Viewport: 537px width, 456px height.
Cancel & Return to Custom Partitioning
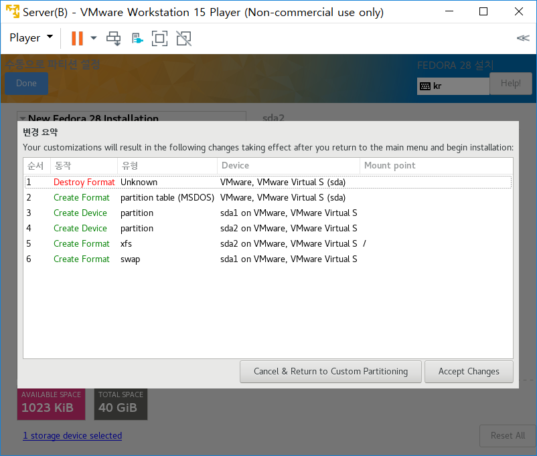tap(331, 372)
